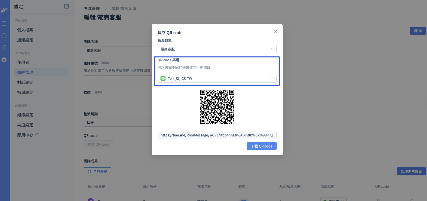Click the LINE channel icon in dropdown

point(163,78)
